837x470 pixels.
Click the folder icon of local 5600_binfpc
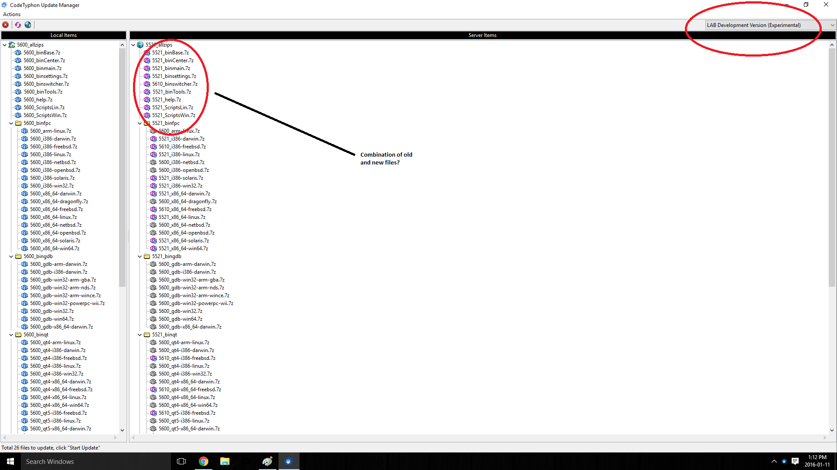(x=18, y=123)
